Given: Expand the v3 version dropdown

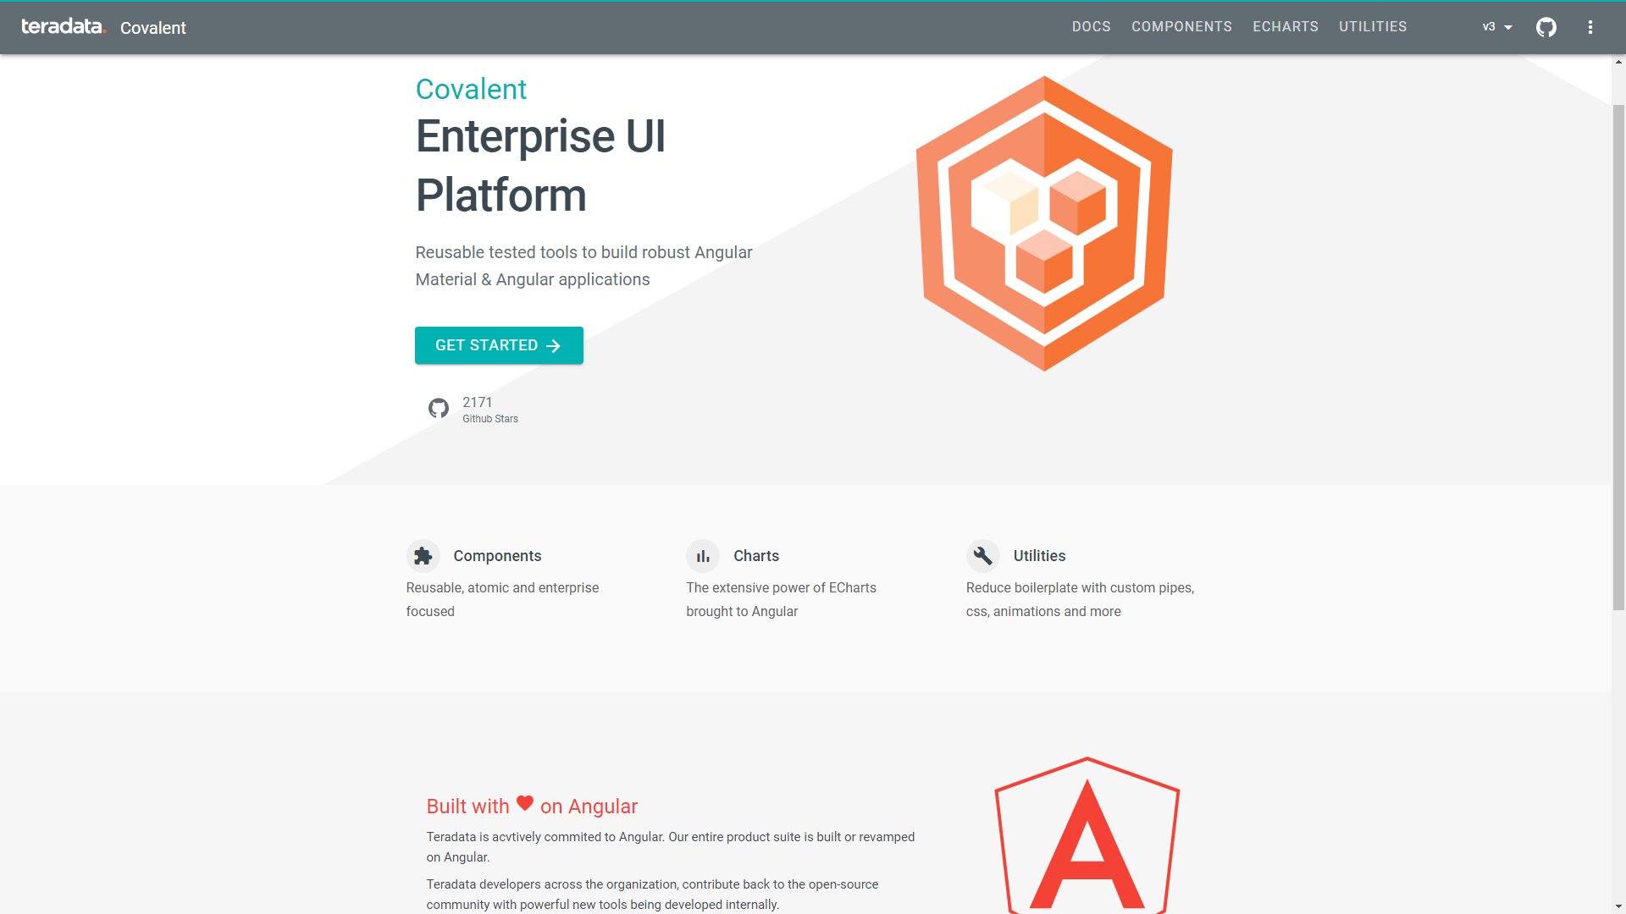Looking at the screenshot, I should [x=1497, y=27].
